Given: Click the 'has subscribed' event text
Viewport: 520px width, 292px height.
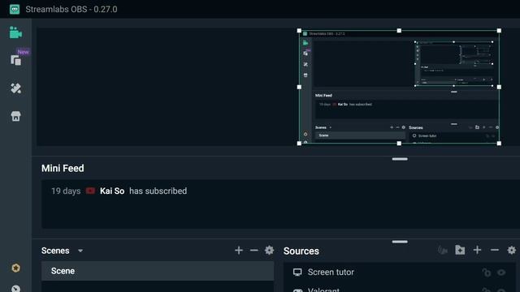Looking at the screenshot, I should pos(158,191).
